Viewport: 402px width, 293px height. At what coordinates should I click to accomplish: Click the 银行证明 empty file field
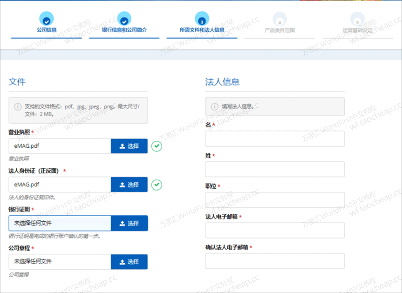(x=60, y=223)
